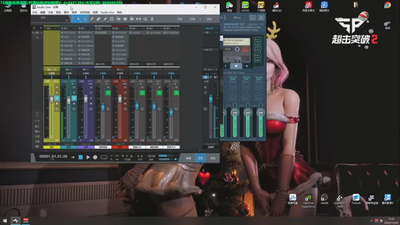Mute yellow channel 1

click(x=57, y=87)
